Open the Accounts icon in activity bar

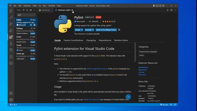coord(11,93)
